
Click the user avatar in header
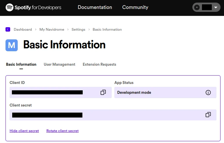pyautogui.click(x=197, y=8)
